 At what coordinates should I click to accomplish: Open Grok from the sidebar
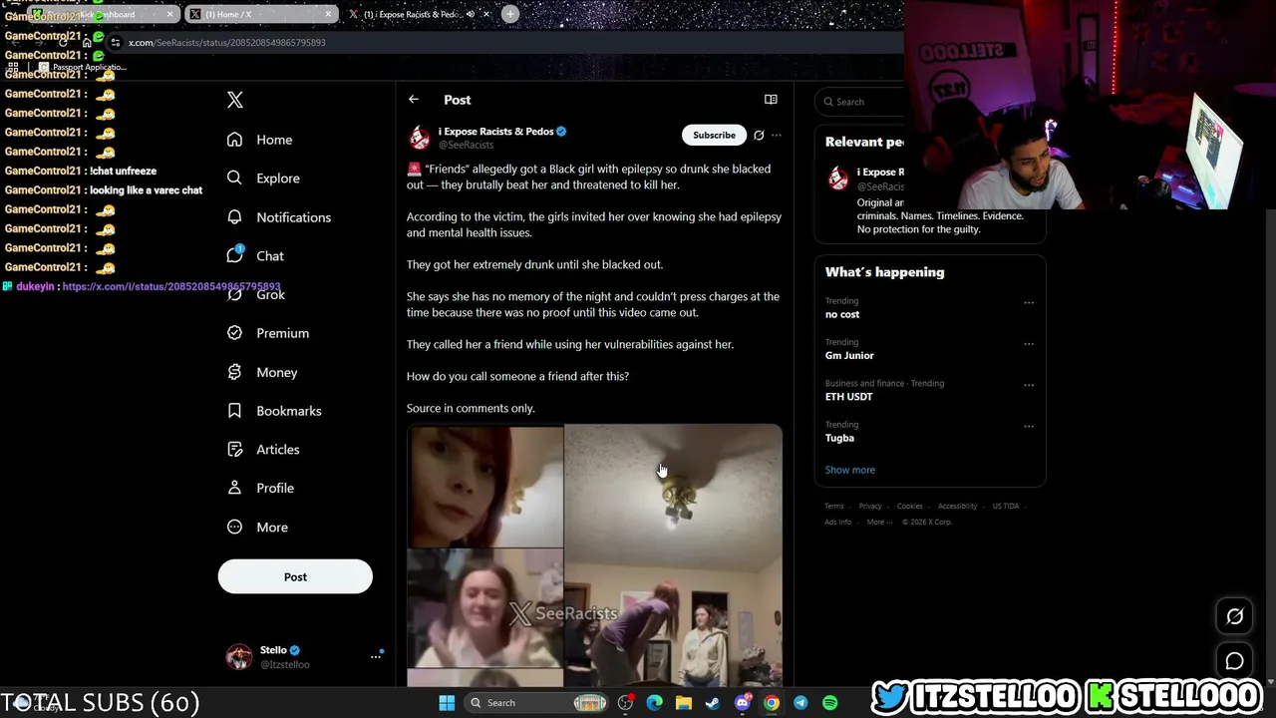(x=256, y=294)
